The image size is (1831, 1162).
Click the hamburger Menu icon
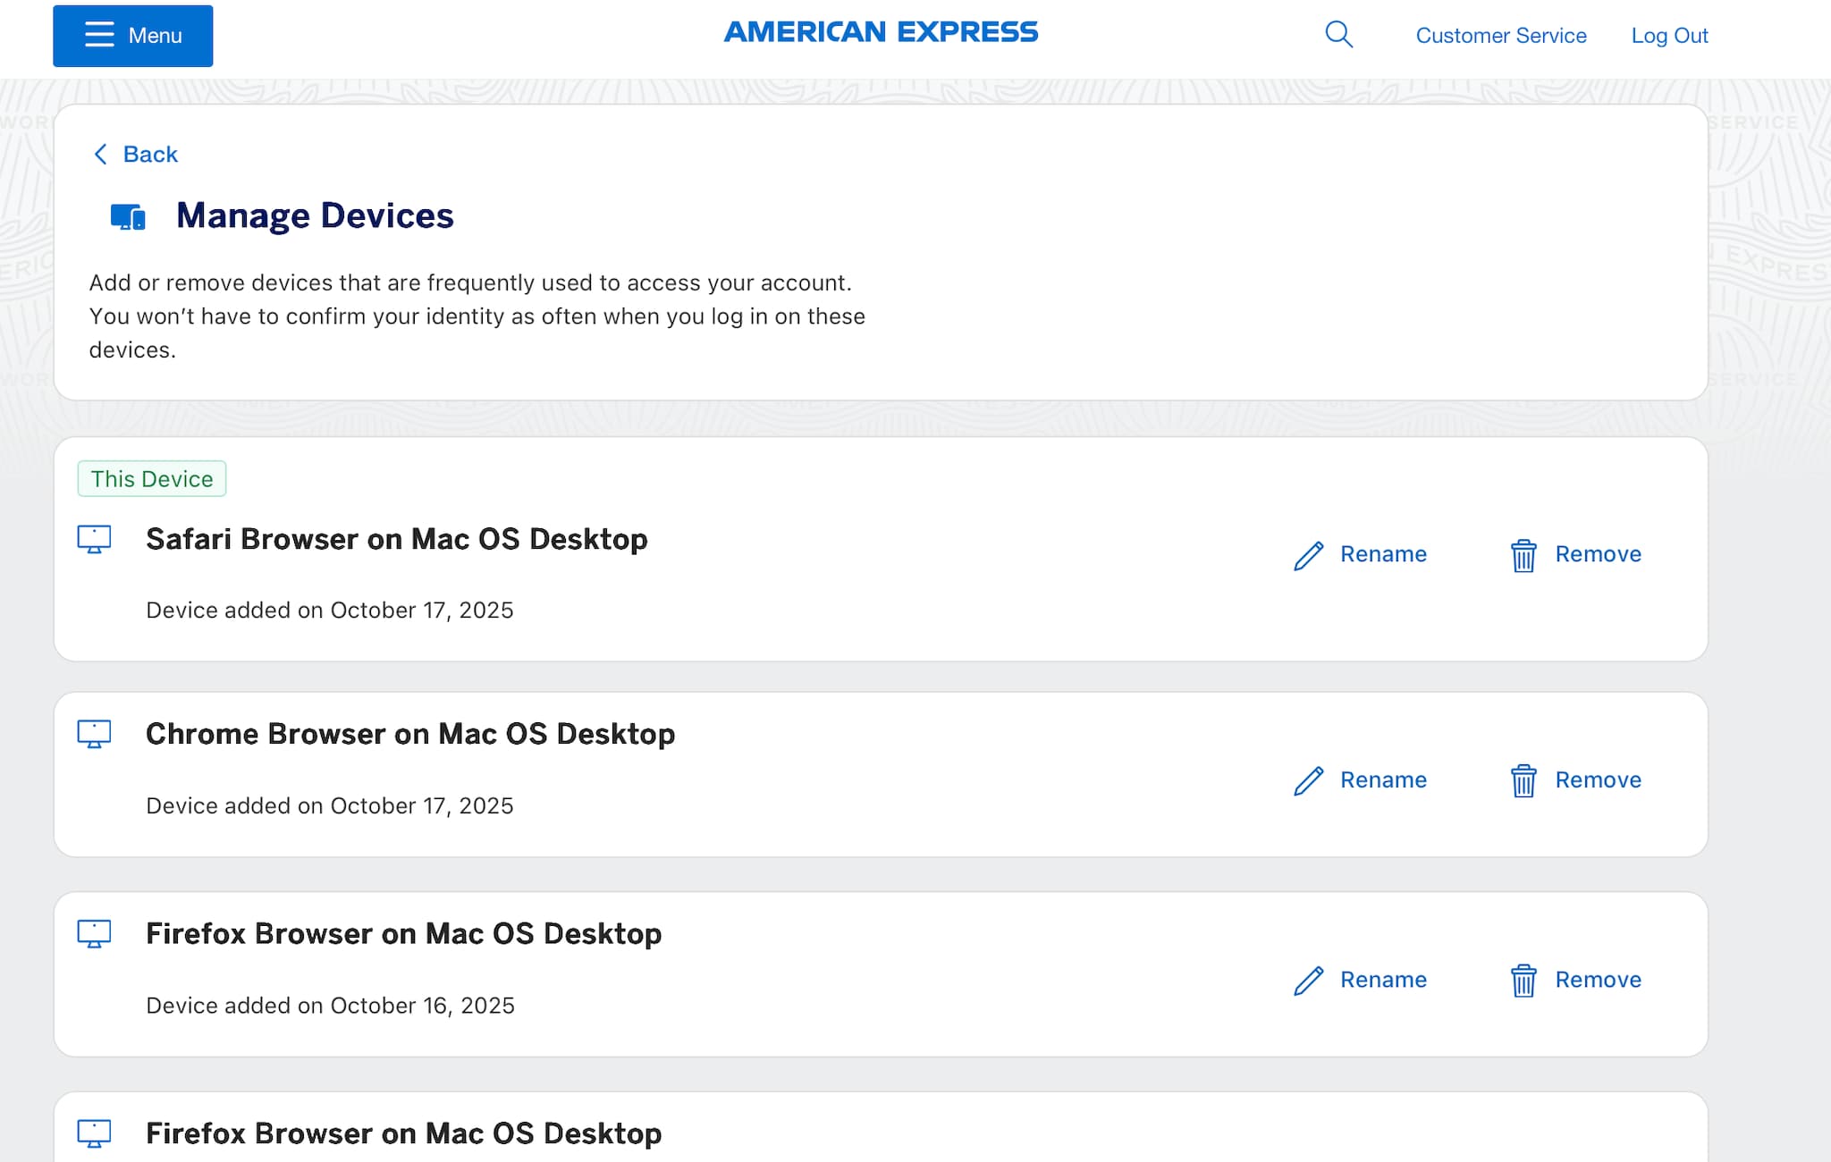pos(101,36)
